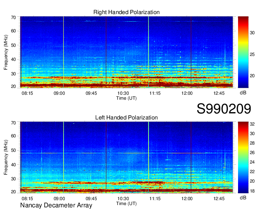This screenshot has width=259, height=210.
Task: Click the 70 MHz tick on the left-handed plot
Action: coord(13,123)
